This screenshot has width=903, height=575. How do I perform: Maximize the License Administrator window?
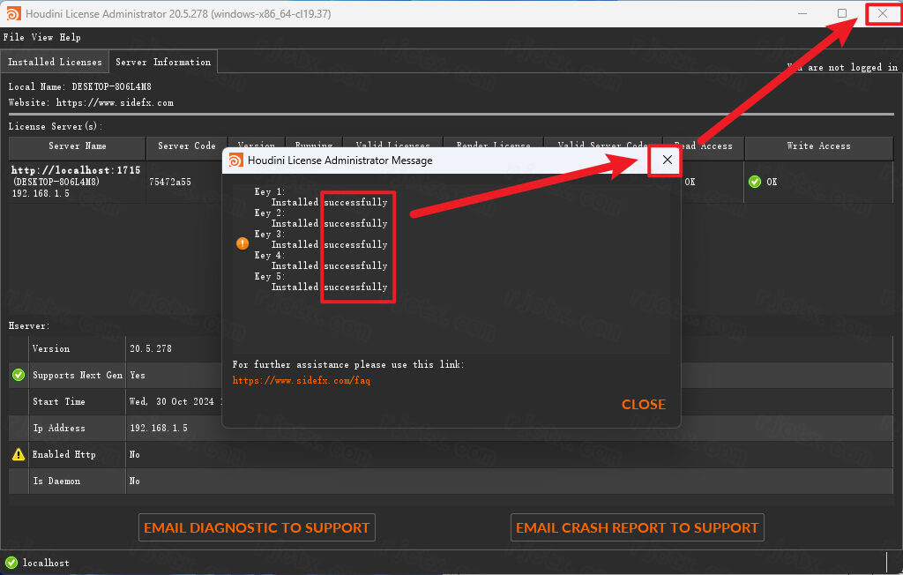[842, 13]
